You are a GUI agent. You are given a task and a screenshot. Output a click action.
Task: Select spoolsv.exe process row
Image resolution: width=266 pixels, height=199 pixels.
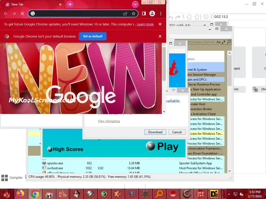pyautogui.click(x=126, y=163)
